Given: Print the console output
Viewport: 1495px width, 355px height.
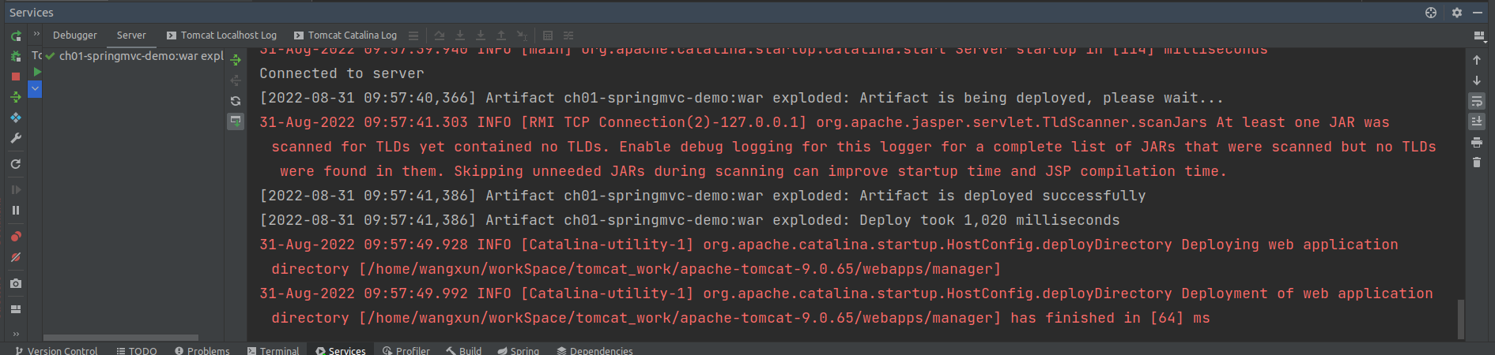Looking at the screenshot, I should [x=1476, y=142].
